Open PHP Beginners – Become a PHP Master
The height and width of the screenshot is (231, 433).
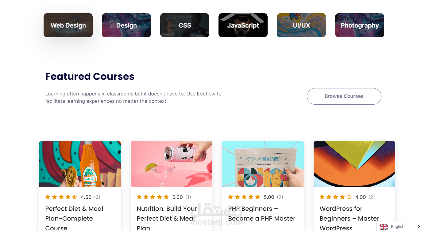pos(262,214)
